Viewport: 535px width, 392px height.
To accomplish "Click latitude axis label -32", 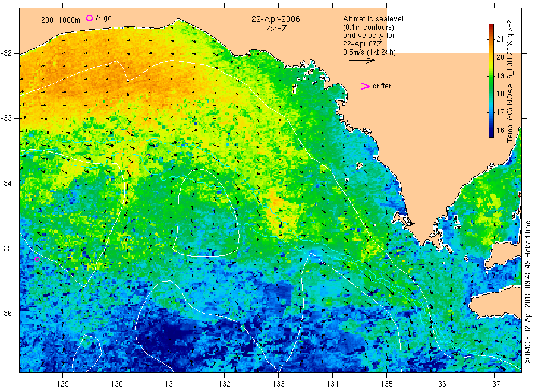I will (x=6, y=53).
